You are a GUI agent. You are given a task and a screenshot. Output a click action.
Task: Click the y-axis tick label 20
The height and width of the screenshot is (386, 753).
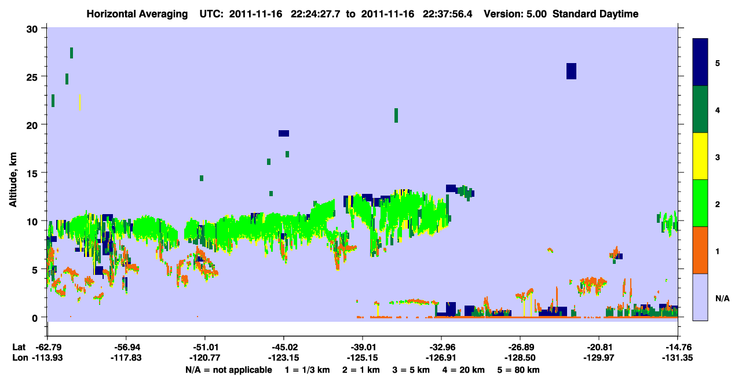34,125
